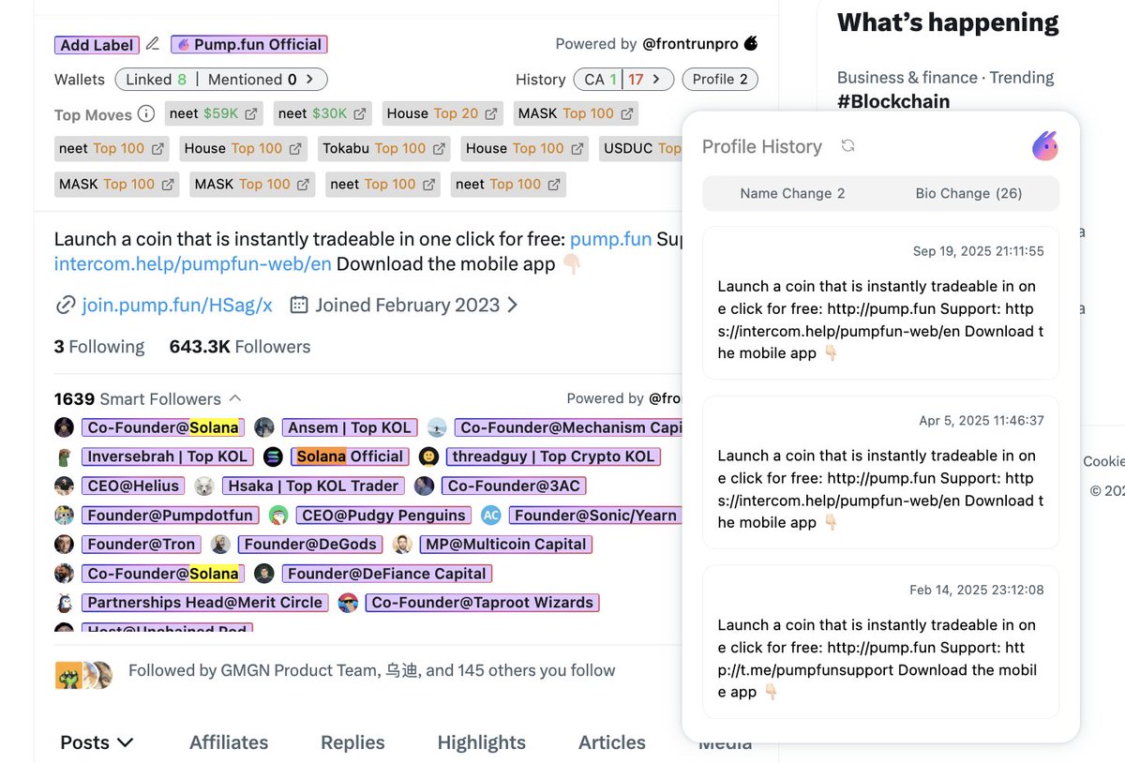Viewport: 1125px width, 763px height.
Task: Open the @frontrunpro link beside Powered by
Action: (690, 44)
